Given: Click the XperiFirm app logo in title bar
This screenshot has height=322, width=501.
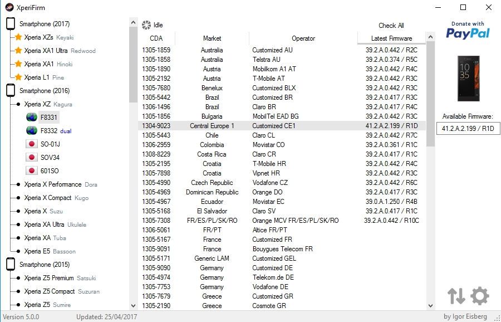Looking at the screenshot, I should 9,7.
